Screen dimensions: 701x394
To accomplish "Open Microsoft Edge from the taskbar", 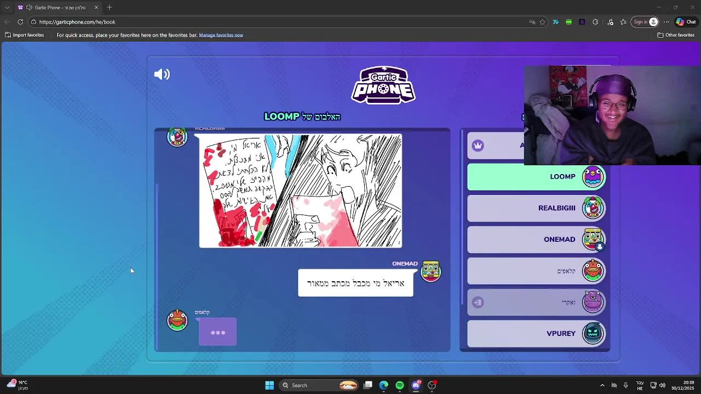I will pos(384,385).
